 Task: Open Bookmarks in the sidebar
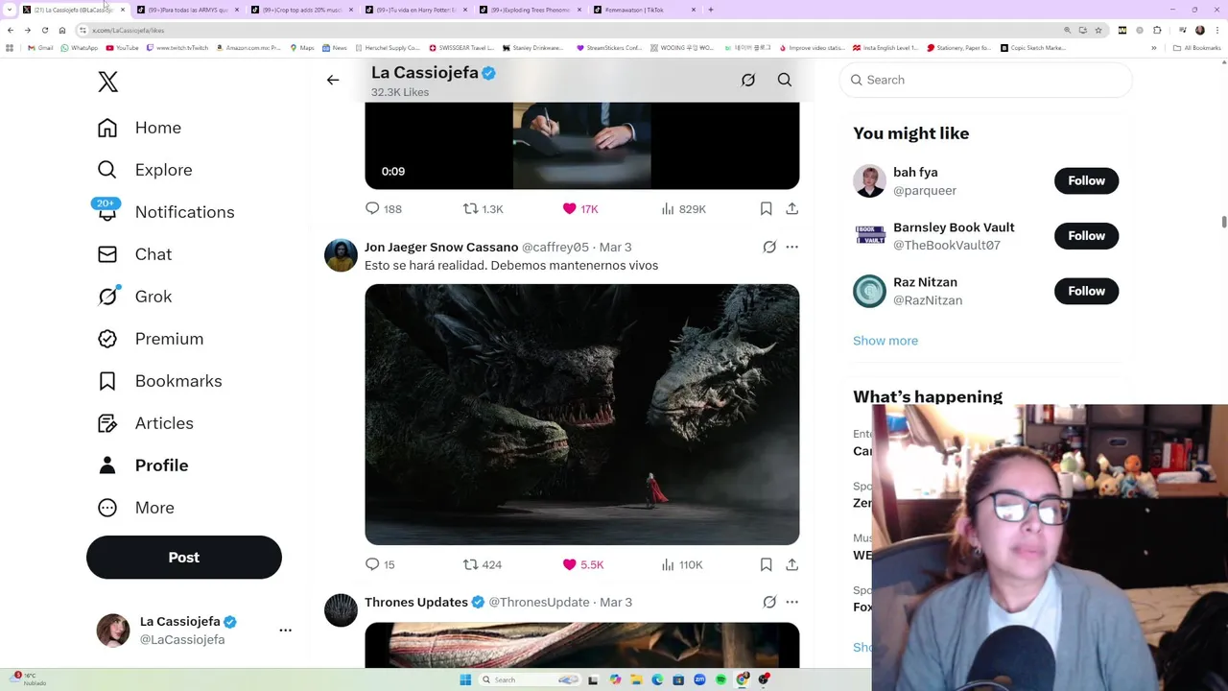pos(159,381)
